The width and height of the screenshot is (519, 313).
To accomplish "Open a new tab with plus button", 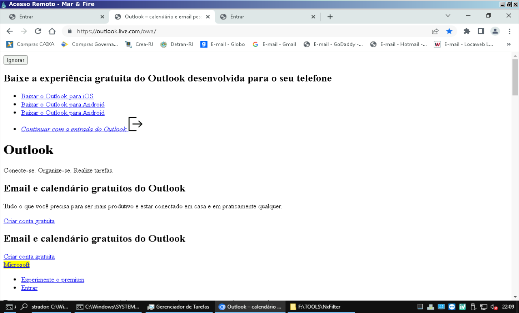I will pos(330,17).
